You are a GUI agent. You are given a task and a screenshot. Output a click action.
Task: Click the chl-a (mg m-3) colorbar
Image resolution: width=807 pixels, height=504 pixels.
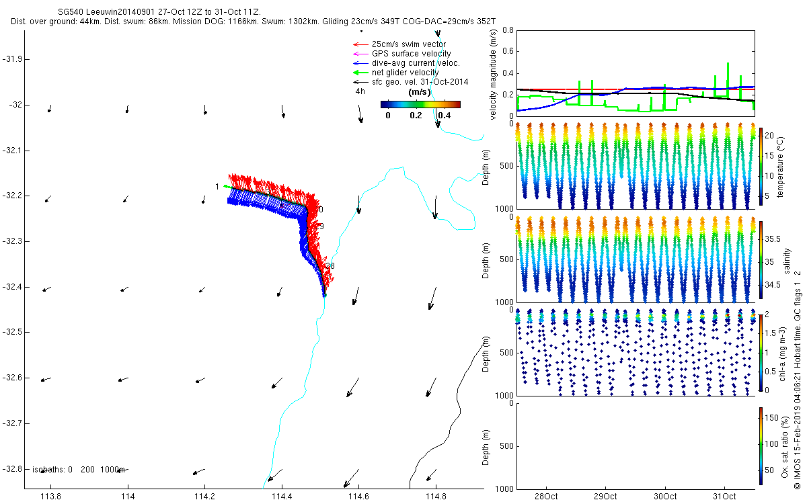(761, 352)
